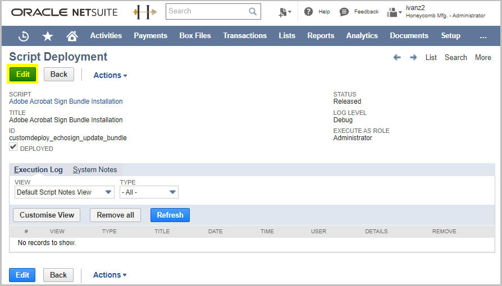Click the Oracle NetSuite logo
502x286 pixels.
(x=65, y=12)
